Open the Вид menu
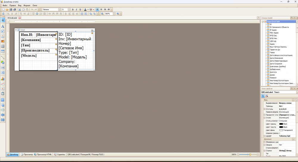The image size is (298, 162). (20, 5)
